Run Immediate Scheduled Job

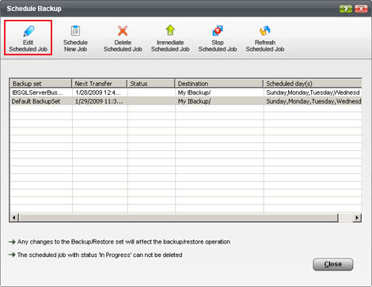(170, 38)
